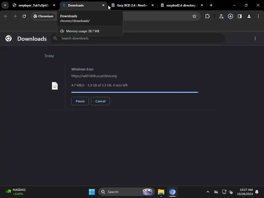Open the network display tray icon

[x=224, y=192]
